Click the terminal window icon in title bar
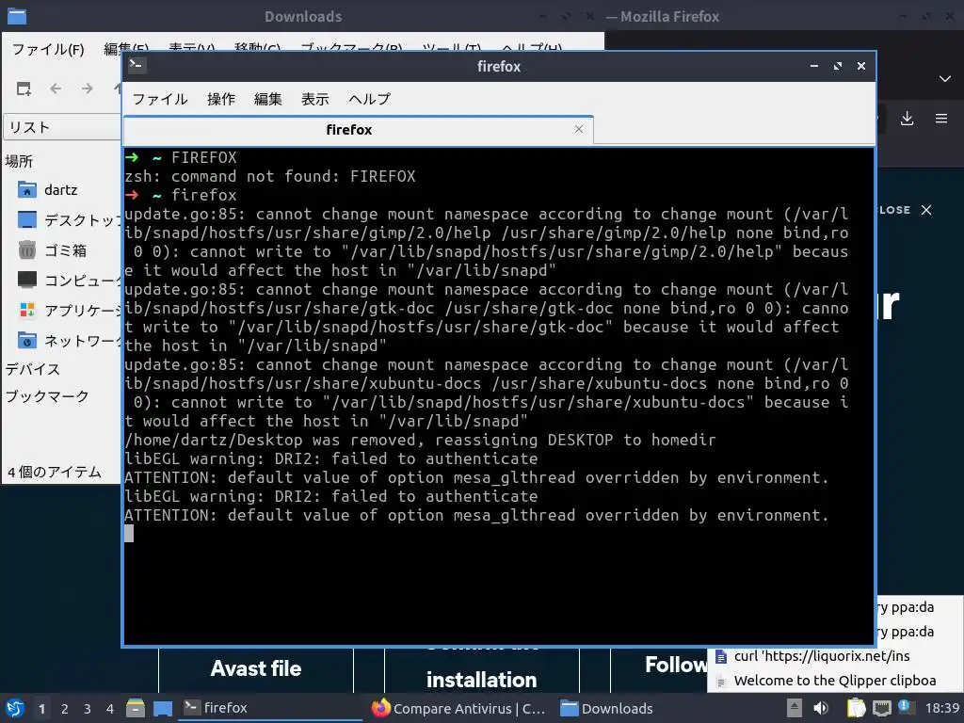Screen dimensions: 964x723 137,65
